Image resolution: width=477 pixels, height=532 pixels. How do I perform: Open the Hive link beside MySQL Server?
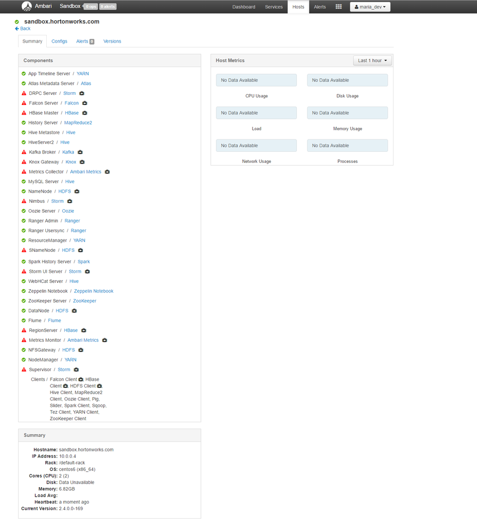pyautogui.click(x=70, y=182)
